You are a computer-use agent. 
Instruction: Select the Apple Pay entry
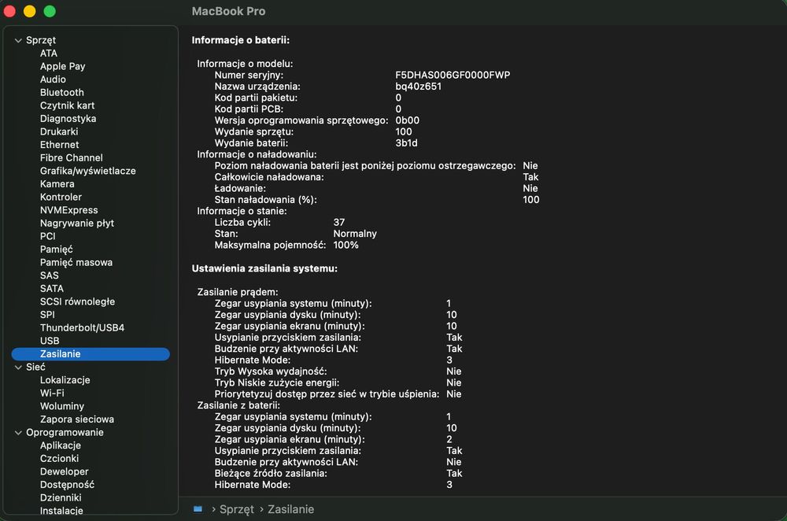[x=62, y=66]
